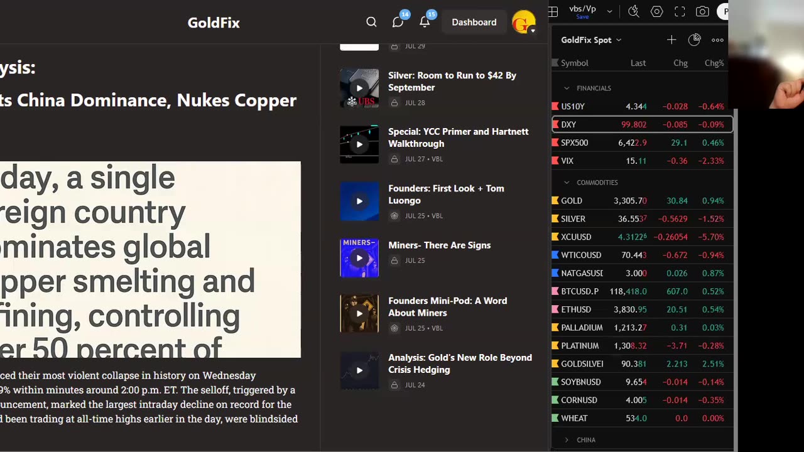Sort watchlist by Chg% column header
This screenshot has width=804, height=452.
[714, 63]
